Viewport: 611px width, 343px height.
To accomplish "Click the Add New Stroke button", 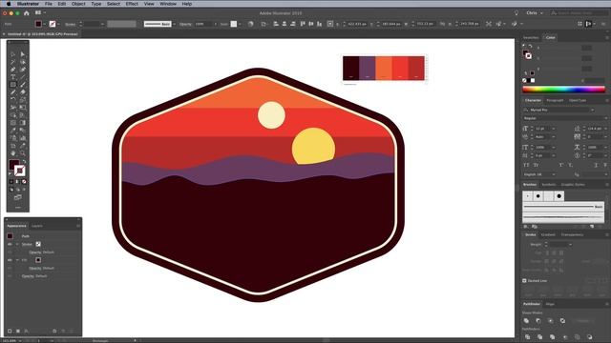I will click(10, 331).
